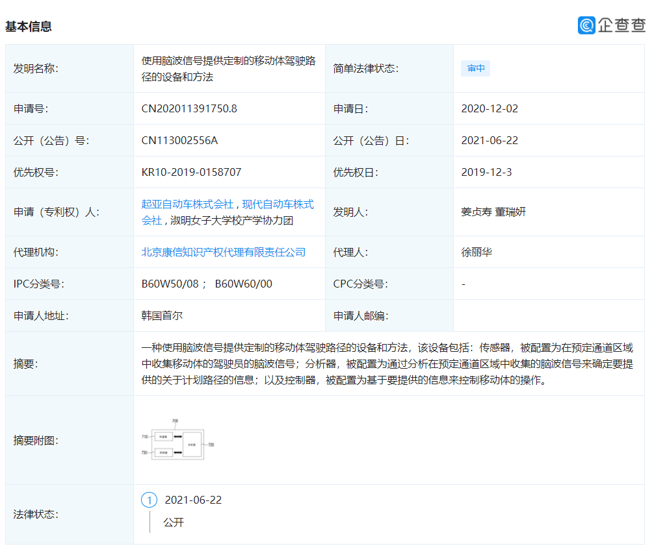Click the 公开 legal status entry
Screen dimensions: 652x553
174,522
